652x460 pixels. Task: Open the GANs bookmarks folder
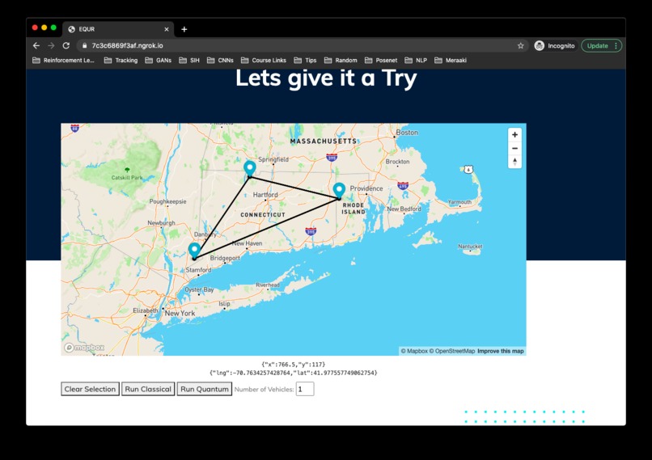(x=158, y=61)
